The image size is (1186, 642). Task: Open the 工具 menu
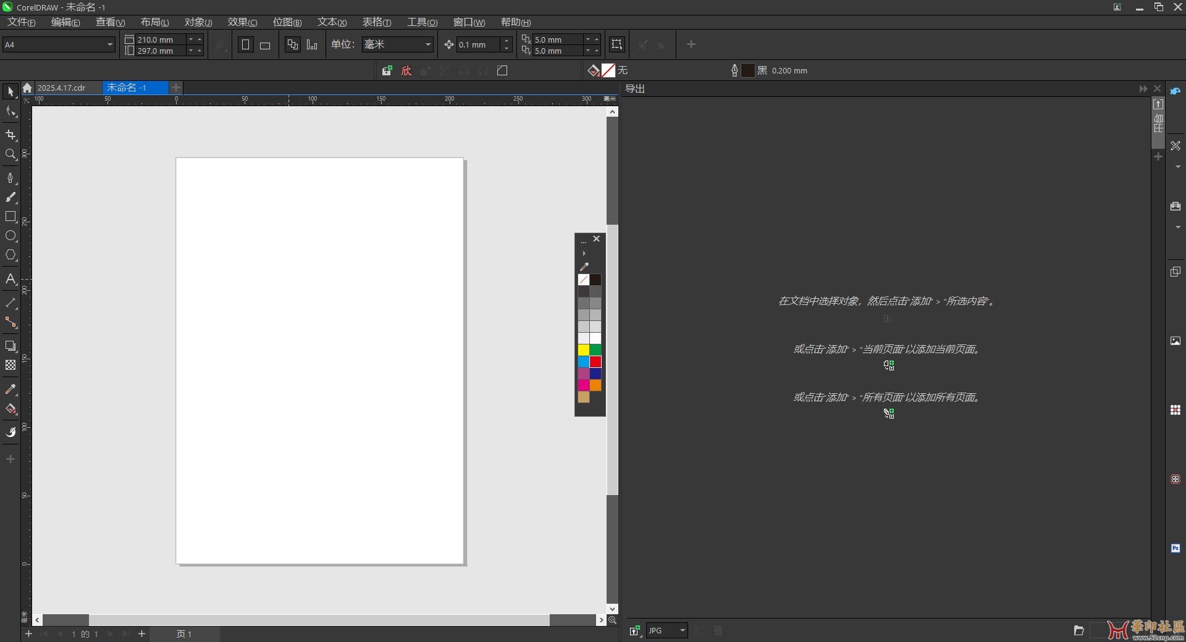point(422,22)
